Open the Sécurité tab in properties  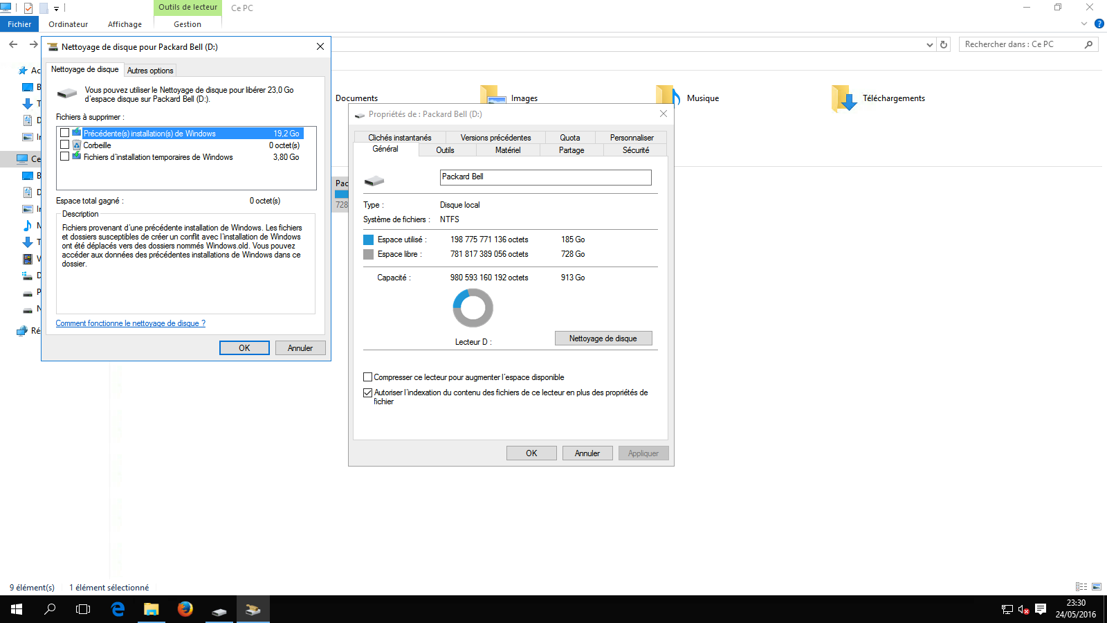(635, 150)
